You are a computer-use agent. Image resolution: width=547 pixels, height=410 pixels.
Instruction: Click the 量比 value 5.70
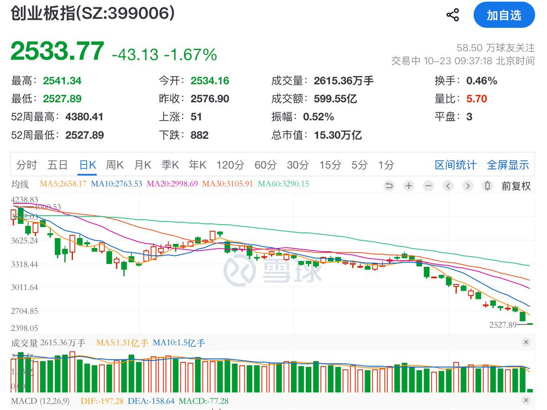[x=477, y=99]
